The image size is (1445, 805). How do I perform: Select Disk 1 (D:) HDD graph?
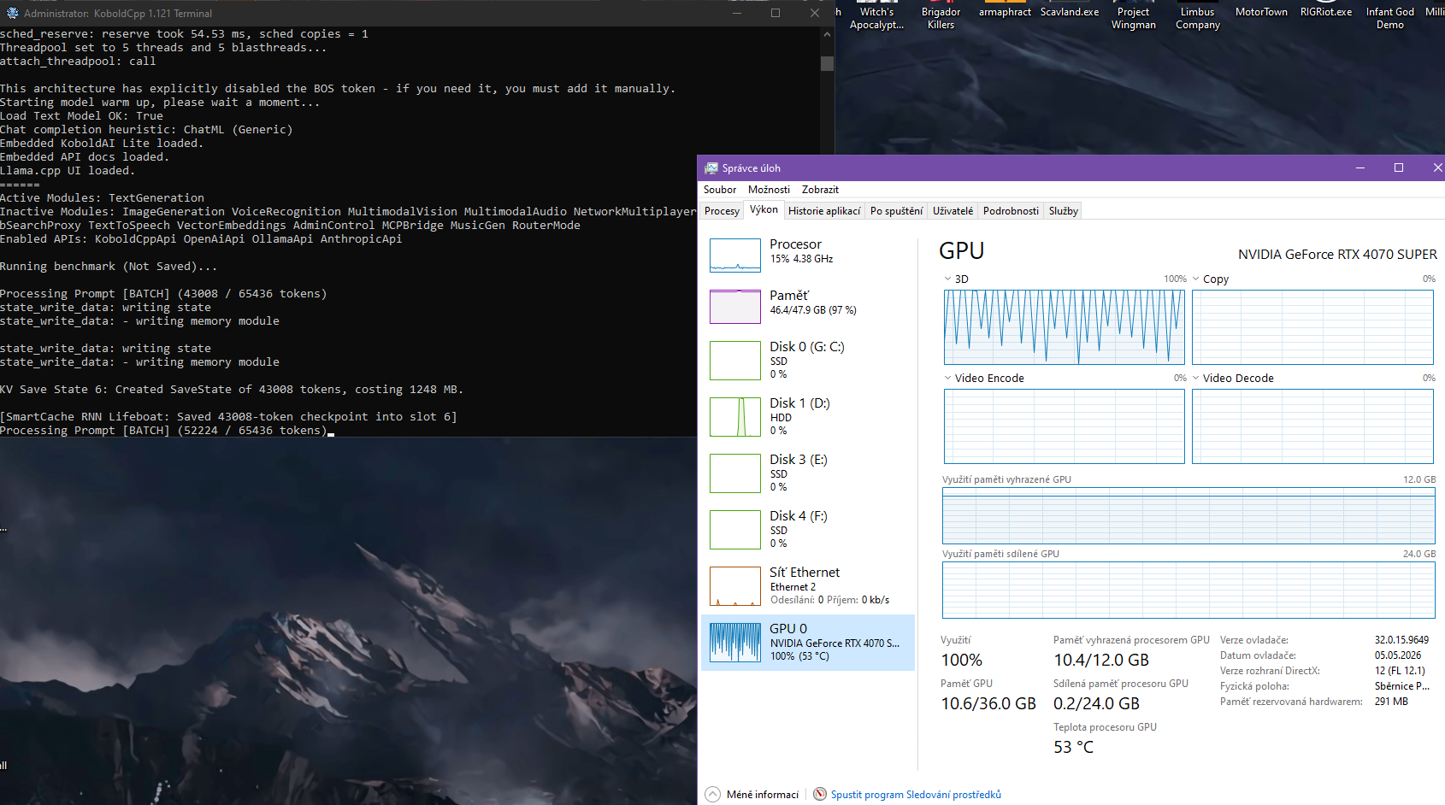734,417
